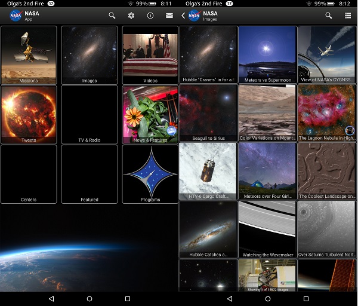Image resolution: width=358 pixels, height=306 pixels.
Task: Tap the battery icon on left status bar
Action: (x=152, y=4)
